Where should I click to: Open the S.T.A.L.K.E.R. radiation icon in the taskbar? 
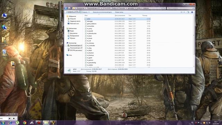click(53, 123)
